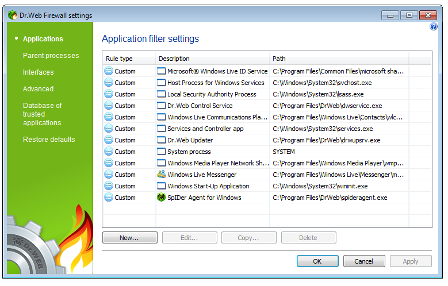Click the Edit... button
The image size is (448, 286).
click(x=189, y=238)
